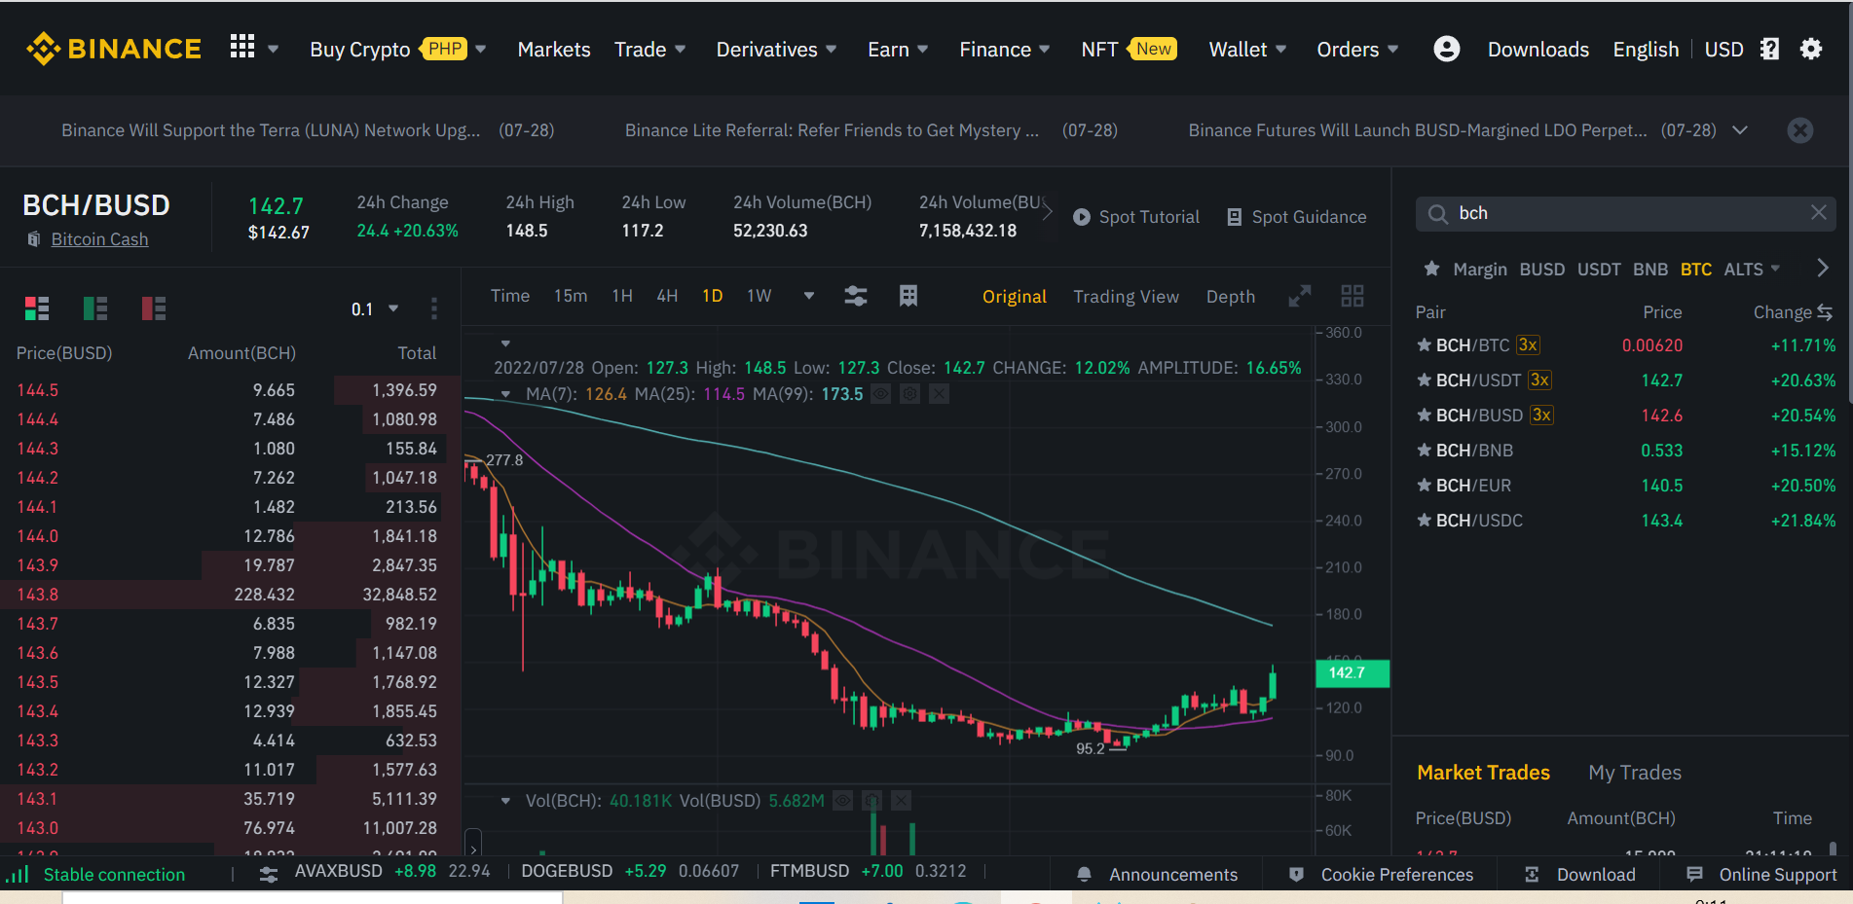The image size is (1853, 904).
Task: Swap the Change column display mode
Action: [1825, 312]
